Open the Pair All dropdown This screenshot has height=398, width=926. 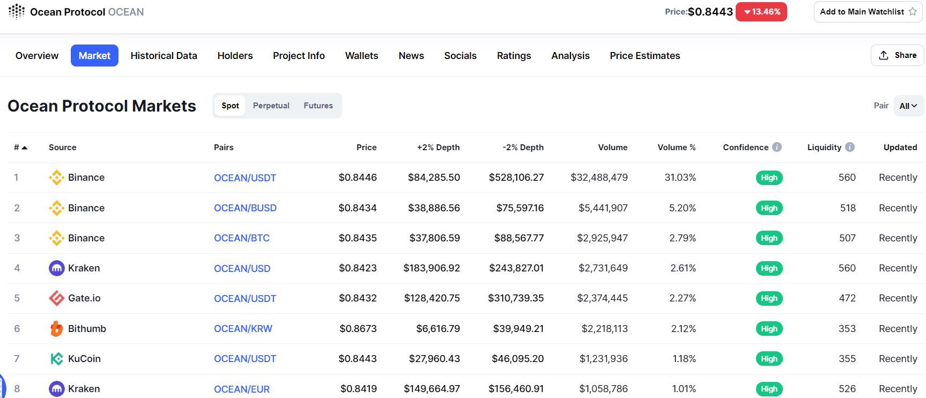[908, 106]
